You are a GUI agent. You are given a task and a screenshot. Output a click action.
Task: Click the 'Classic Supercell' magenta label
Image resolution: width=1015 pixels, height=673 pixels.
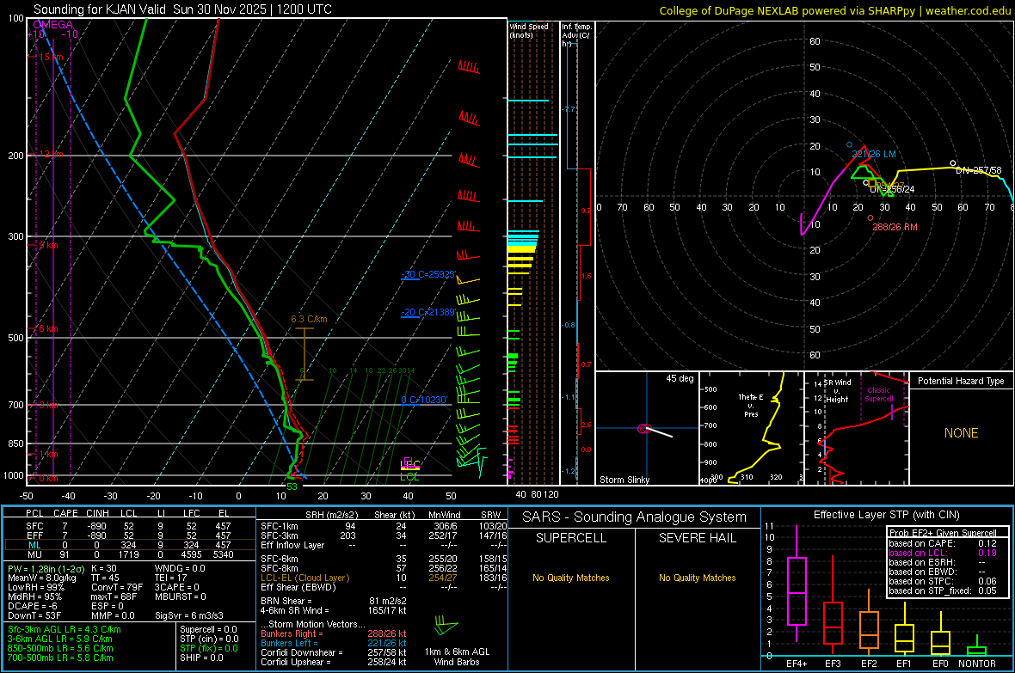pos(879,395)
